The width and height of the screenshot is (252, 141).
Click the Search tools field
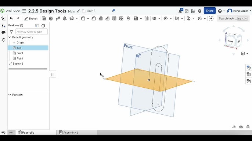(233, 19)
